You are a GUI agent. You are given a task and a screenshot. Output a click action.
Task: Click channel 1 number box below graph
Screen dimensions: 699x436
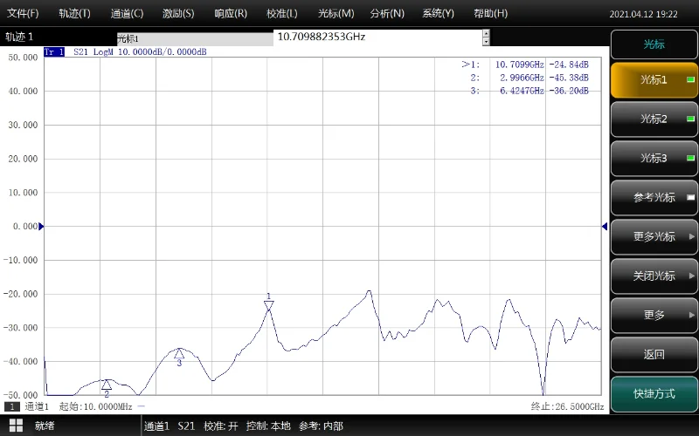pos(13,406)
